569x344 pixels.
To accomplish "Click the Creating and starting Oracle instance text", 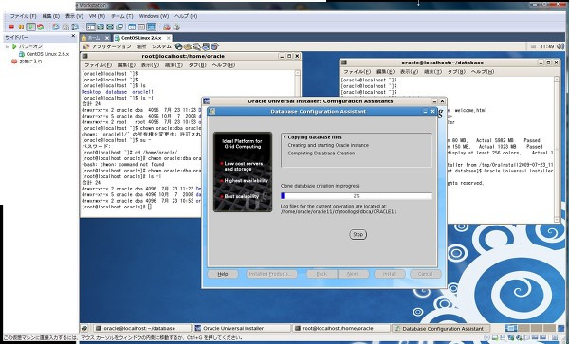I will pos(328,145).
